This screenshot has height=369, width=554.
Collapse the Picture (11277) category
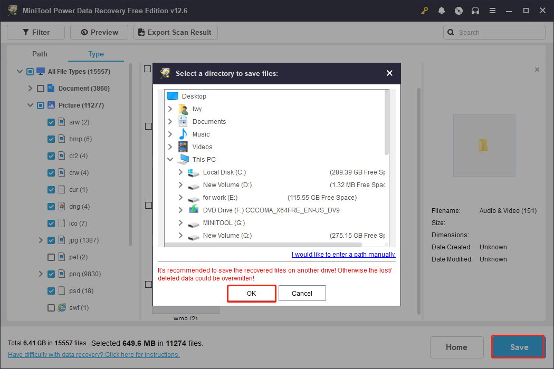click(x=30, y=105)
